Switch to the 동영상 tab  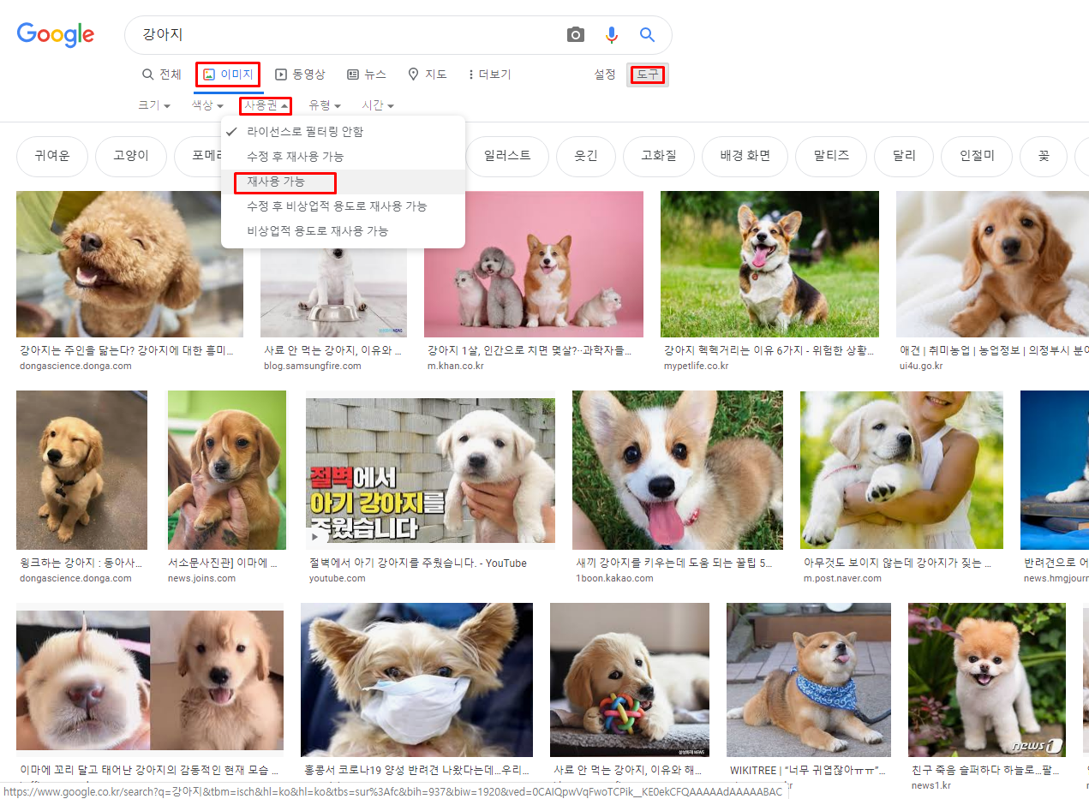(x=300, y=75)
